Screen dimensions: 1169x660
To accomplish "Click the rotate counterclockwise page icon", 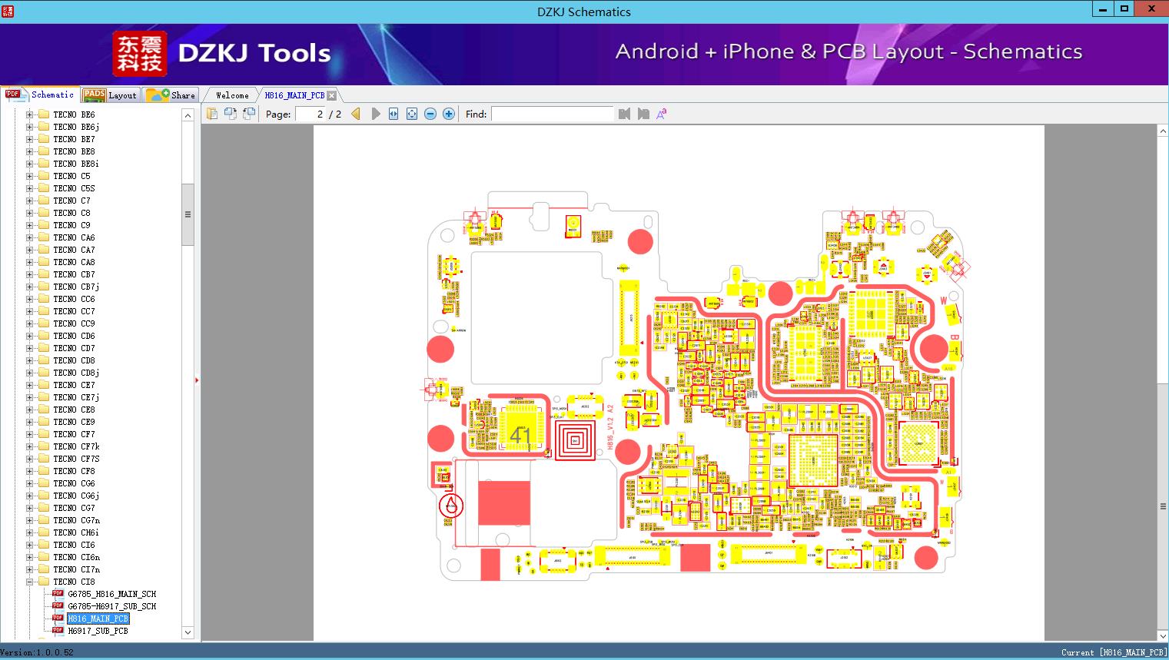I will (230, 114).
